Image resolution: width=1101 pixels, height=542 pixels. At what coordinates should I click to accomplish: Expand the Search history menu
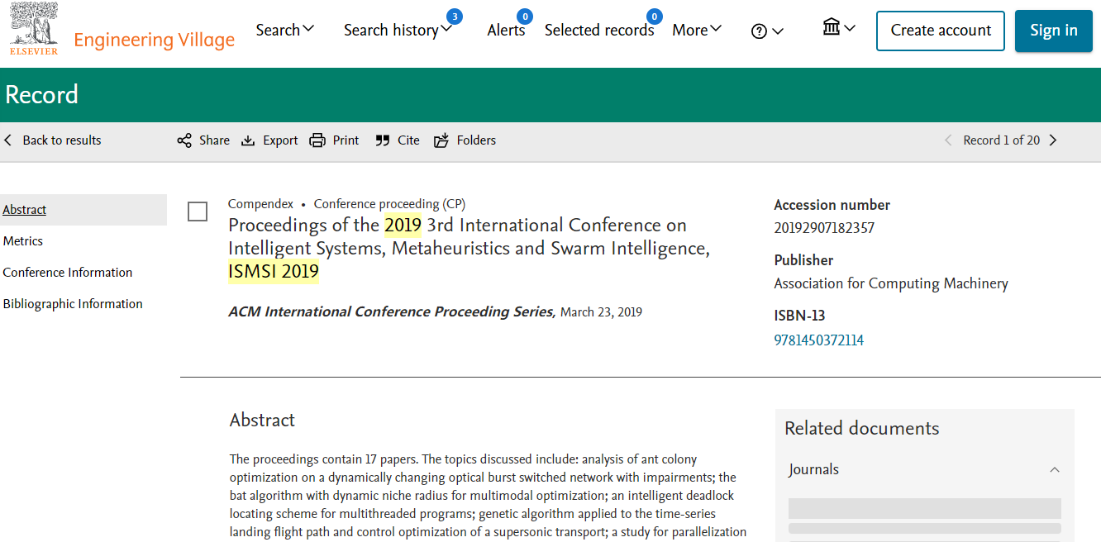click(398, 30)
